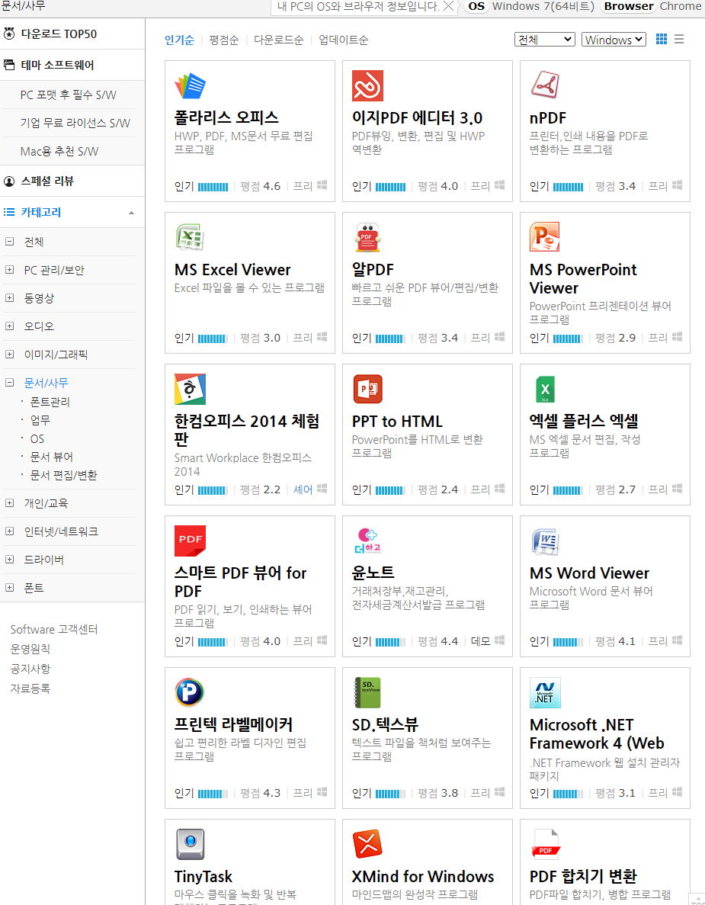The width and height of the screenshot is (705, 905).
Task: Select the 전체 category item
Action: point(34,242)
